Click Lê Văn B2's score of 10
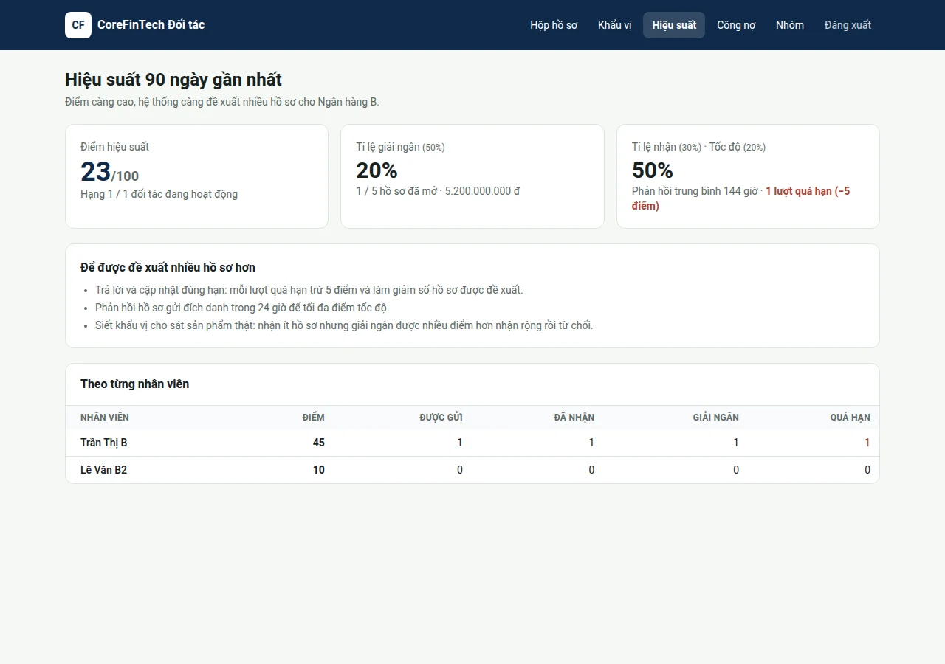Screen dimensions: 945x664 pyautogui.click(x=318, y=470)
